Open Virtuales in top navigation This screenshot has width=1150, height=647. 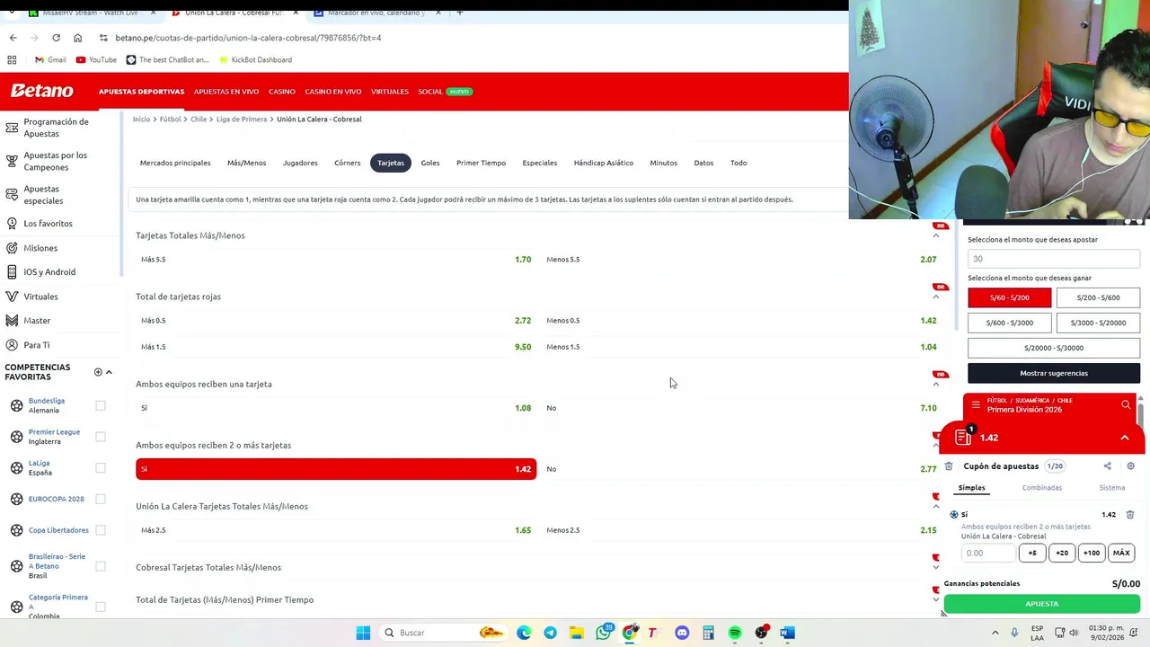coord(390,91)
